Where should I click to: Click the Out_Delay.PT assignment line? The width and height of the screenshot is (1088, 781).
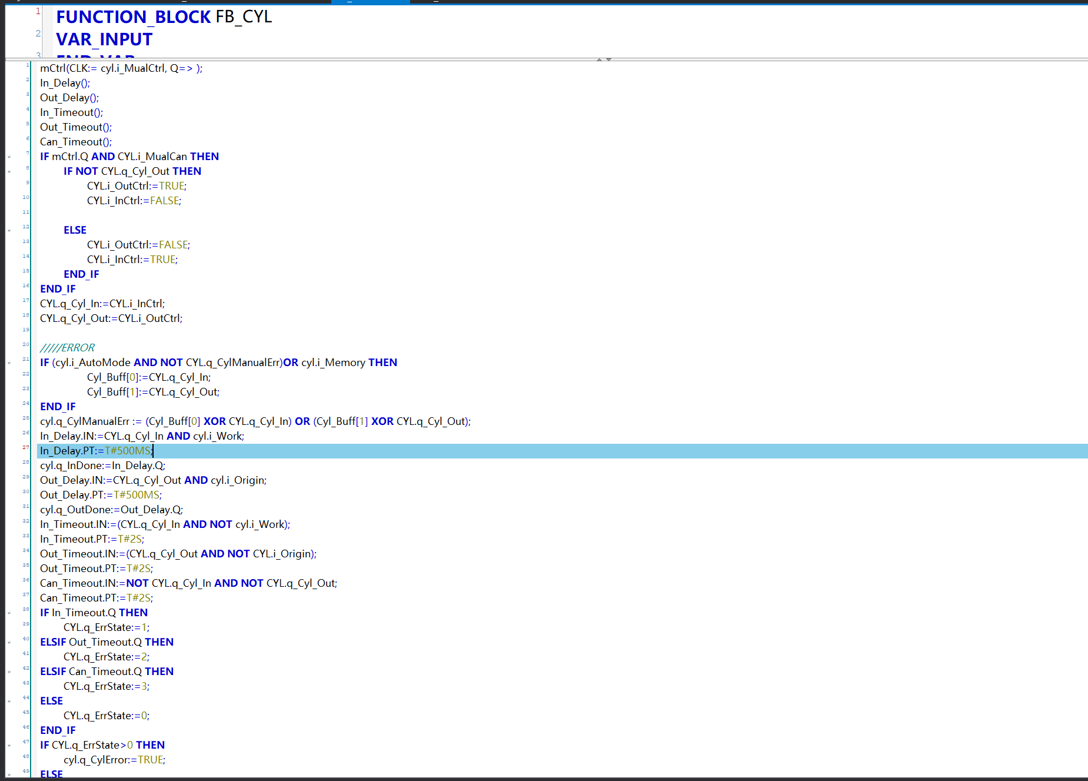101,495
